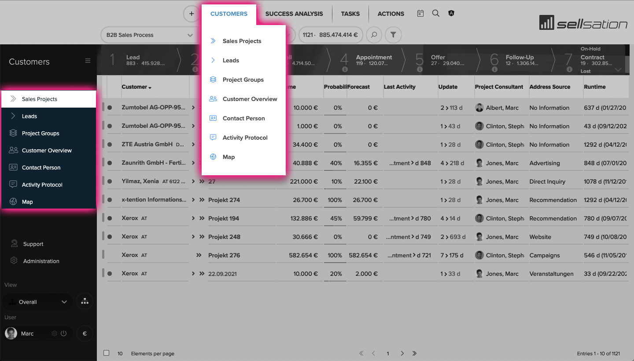Viewport: 634px width, 361px height.
Task: Click status dot of Zaunrith GmbH row
Action: pos(110,163)
